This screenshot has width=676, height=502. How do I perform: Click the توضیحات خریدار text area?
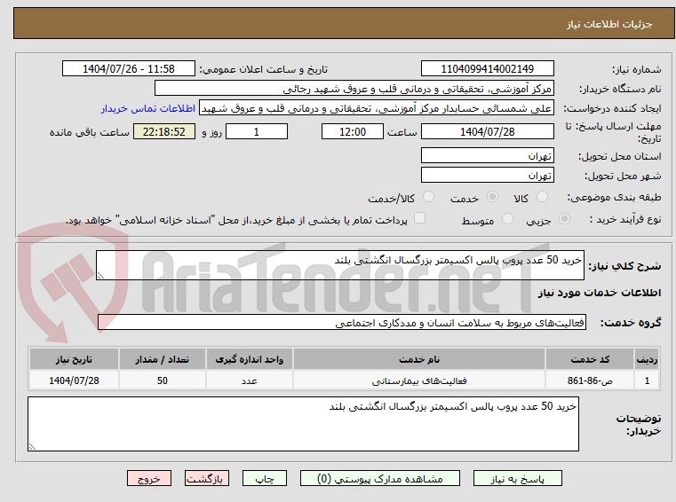(x=303, y=424)
